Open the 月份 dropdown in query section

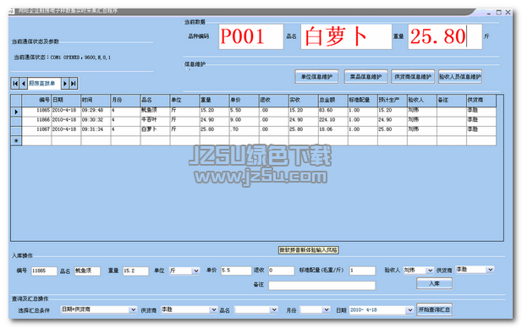coord(327,309)
